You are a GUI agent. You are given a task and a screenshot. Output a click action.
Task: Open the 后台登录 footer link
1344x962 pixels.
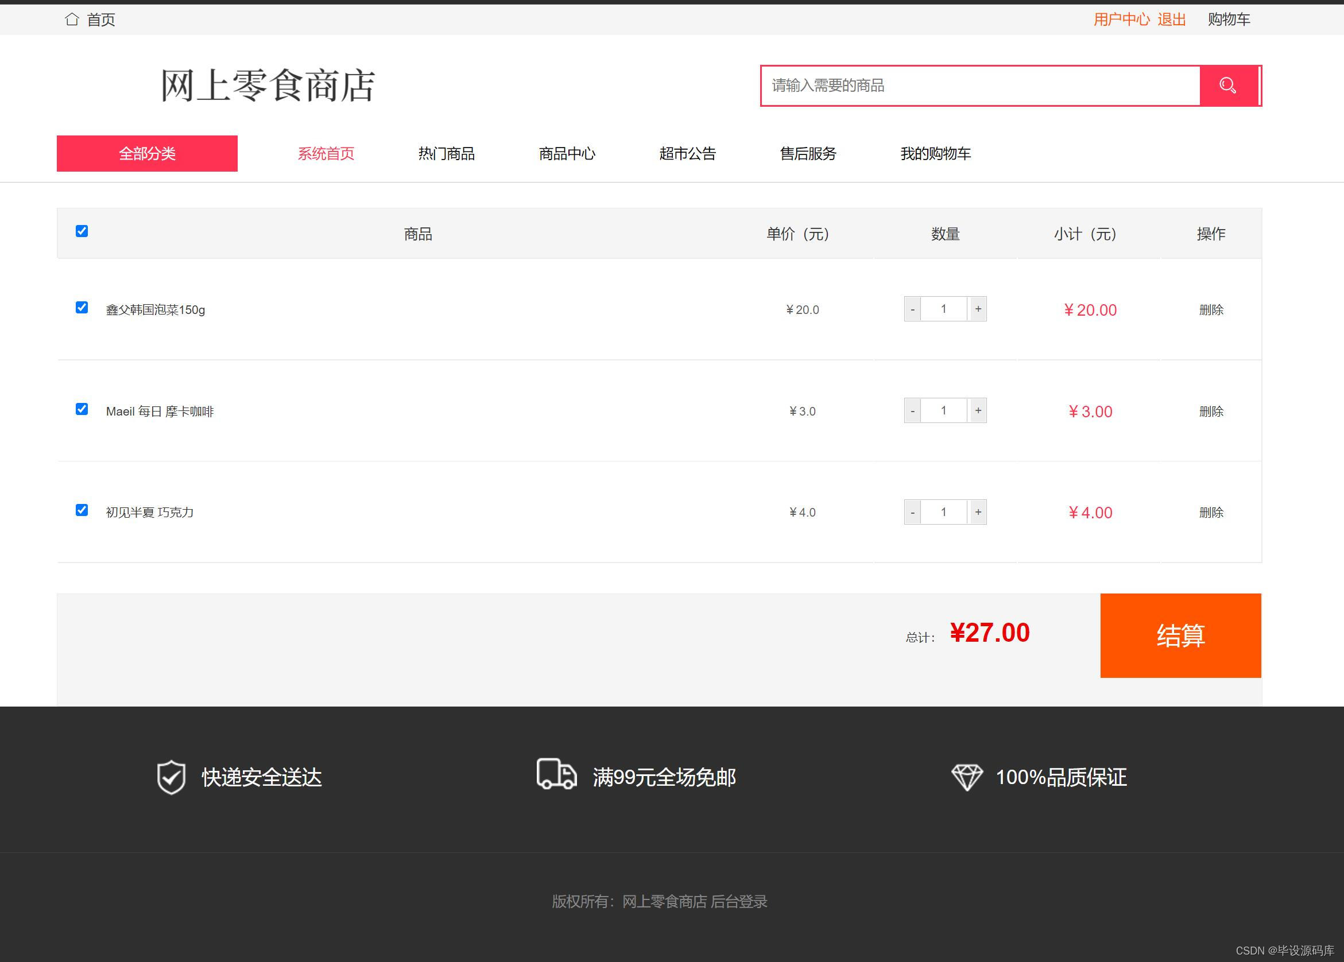point(739,901)
